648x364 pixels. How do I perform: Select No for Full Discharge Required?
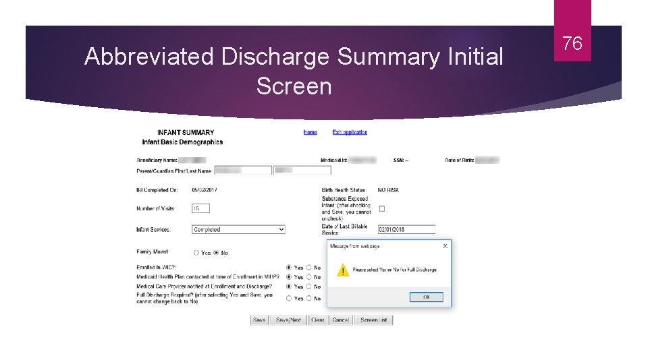(x=308, y=298)
